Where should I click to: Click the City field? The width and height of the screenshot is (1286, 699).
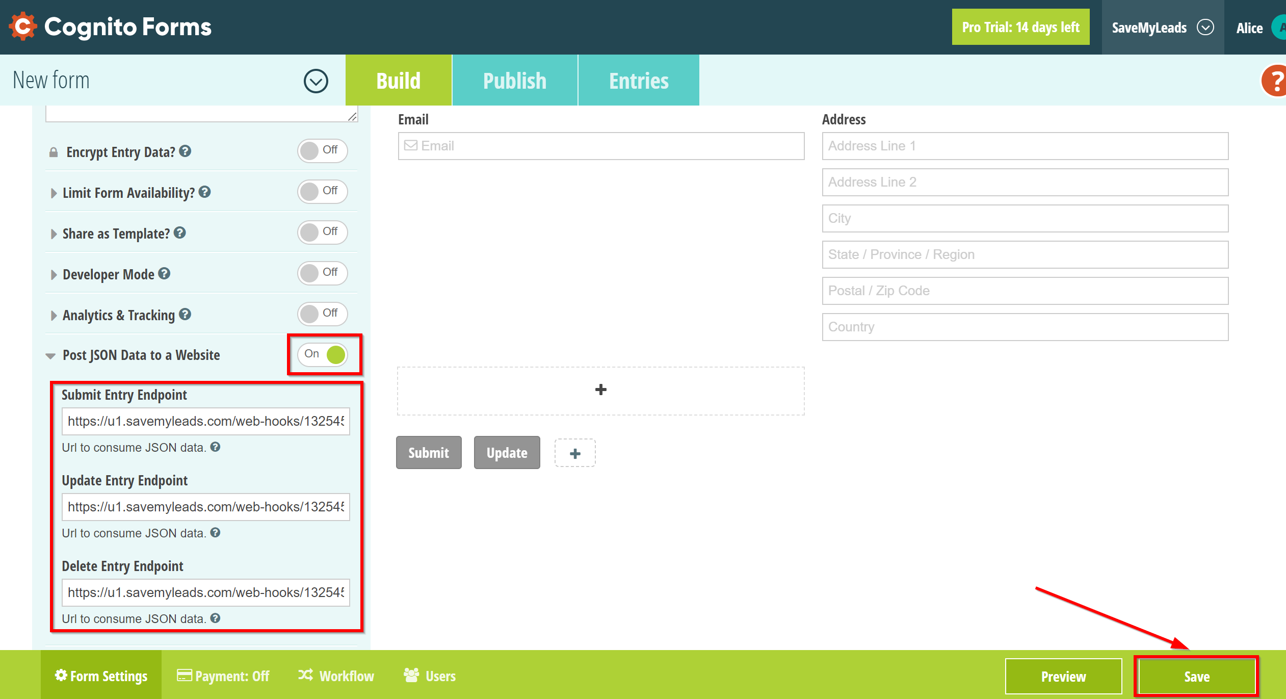[x=1025, y=218]
